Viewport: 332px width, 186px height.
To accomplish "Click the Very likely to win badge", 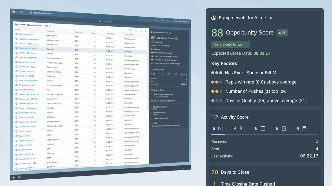I will pos(230,44).
